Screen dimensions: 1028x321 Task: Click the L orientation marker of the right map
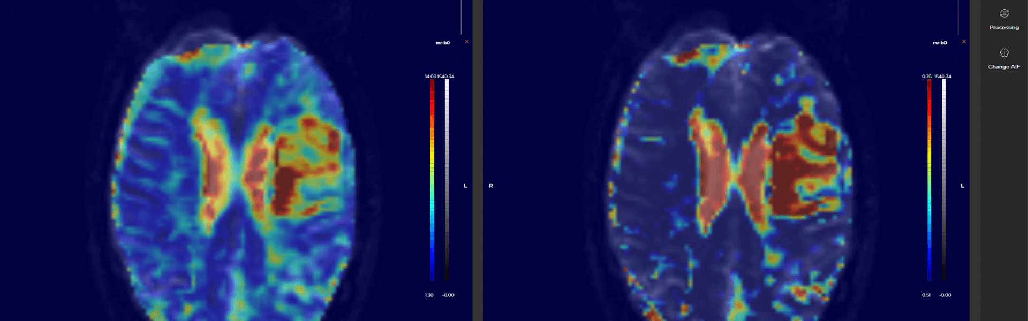962,186
